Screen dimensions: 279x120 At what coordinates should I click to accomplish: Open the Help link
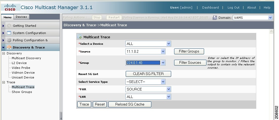267,7
